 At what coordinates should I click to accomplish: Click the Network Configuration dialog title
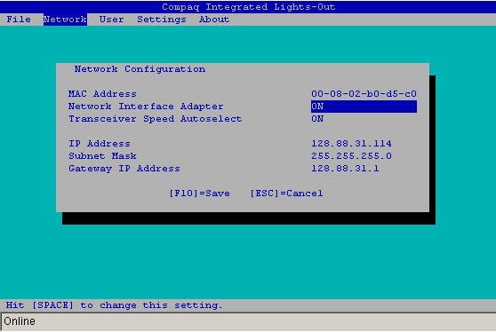(x=140, y=69)
